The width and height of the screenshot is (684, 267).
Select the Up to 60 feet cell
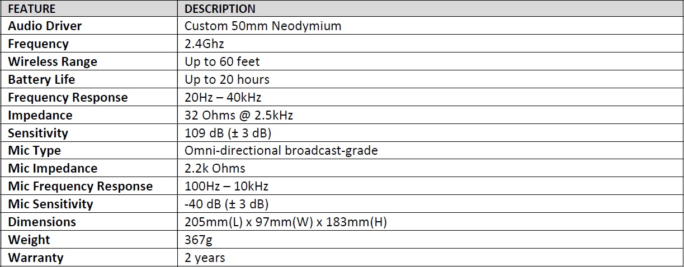pos(222,61)
